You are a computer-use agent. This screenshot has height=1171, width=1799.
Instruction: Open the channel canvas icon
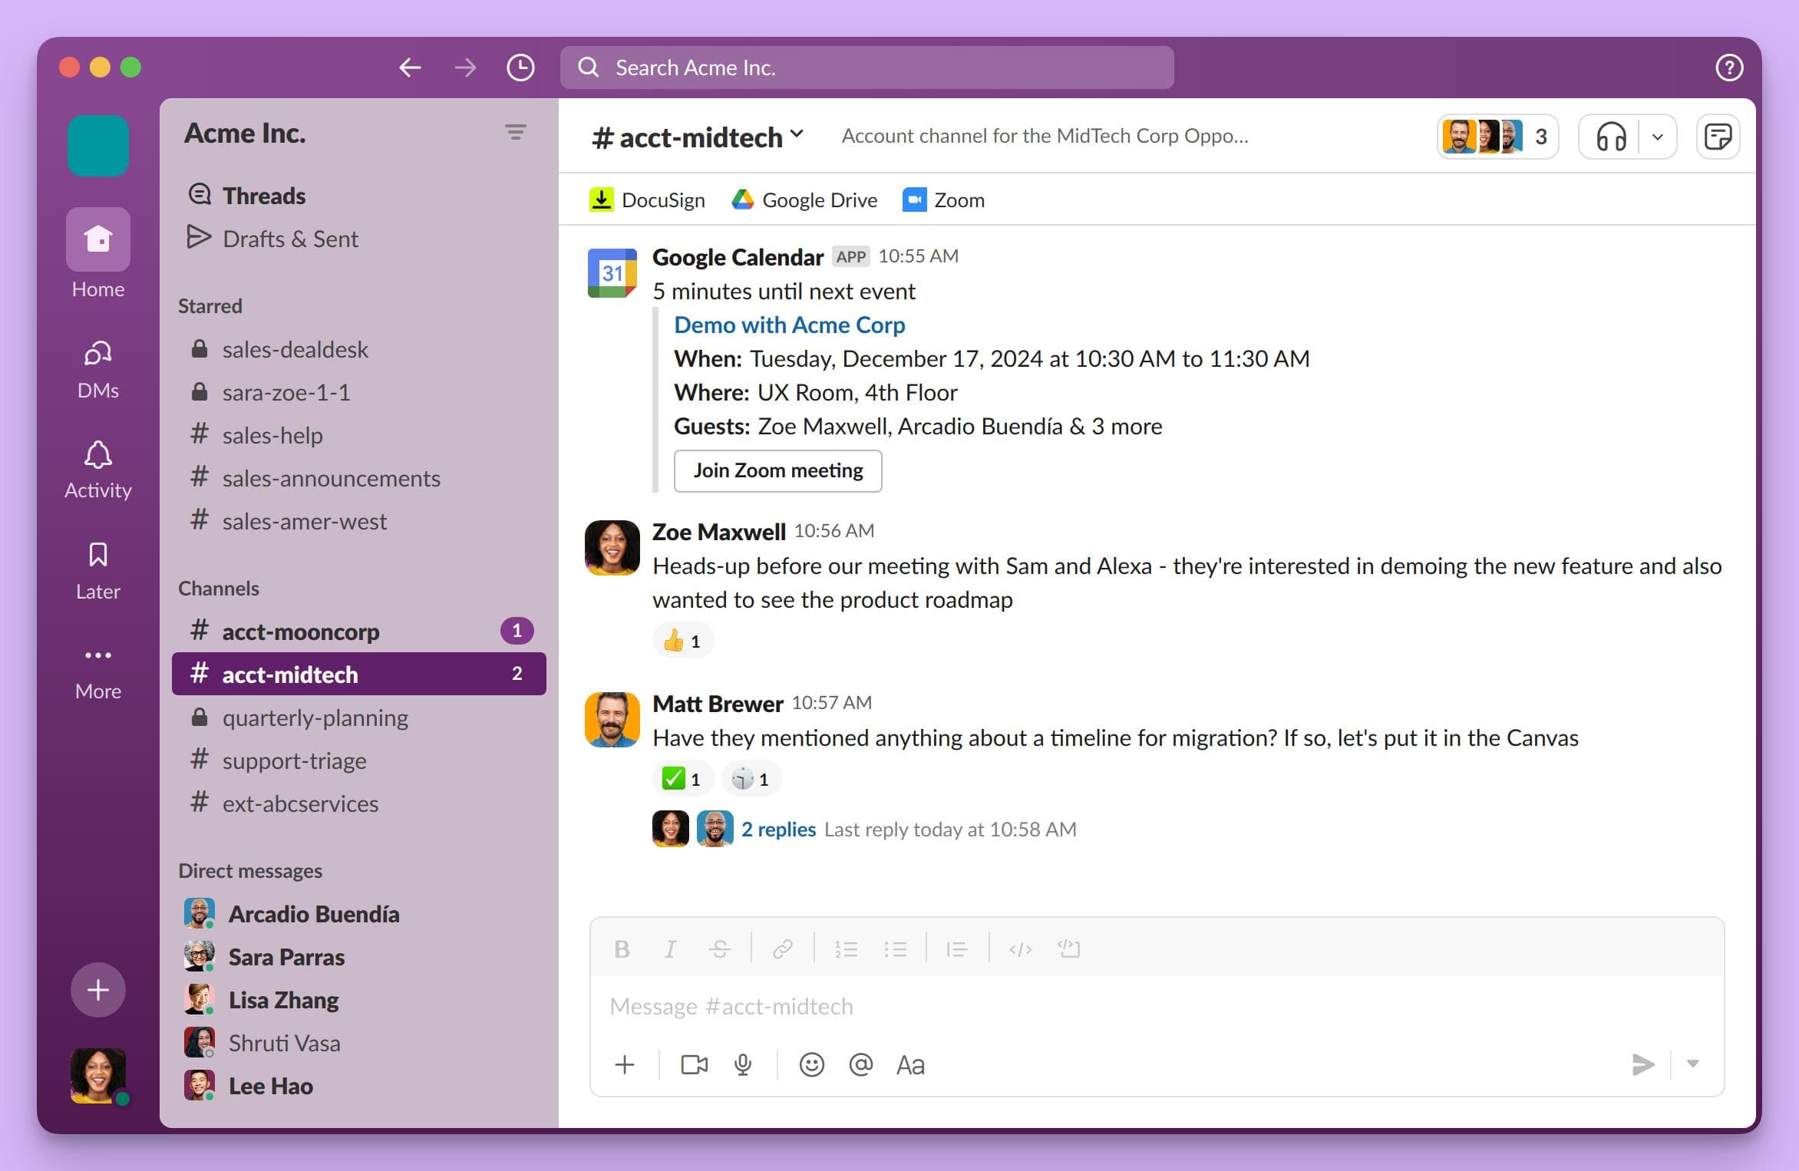coord(1718,136)
